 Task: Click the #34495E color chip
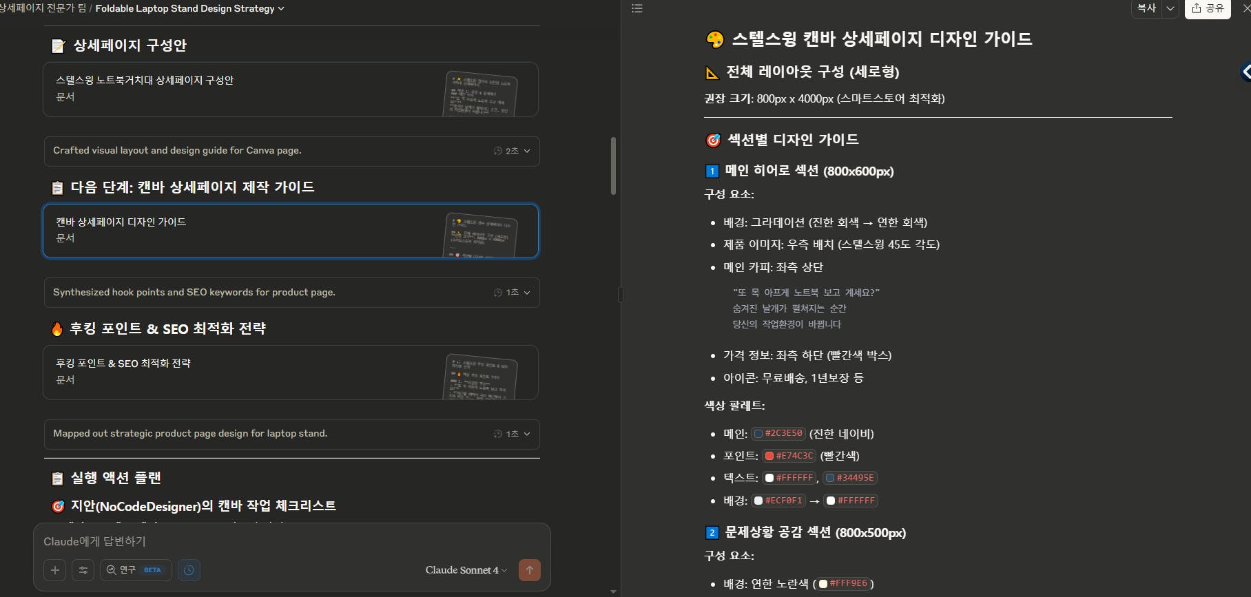[850, 478]
